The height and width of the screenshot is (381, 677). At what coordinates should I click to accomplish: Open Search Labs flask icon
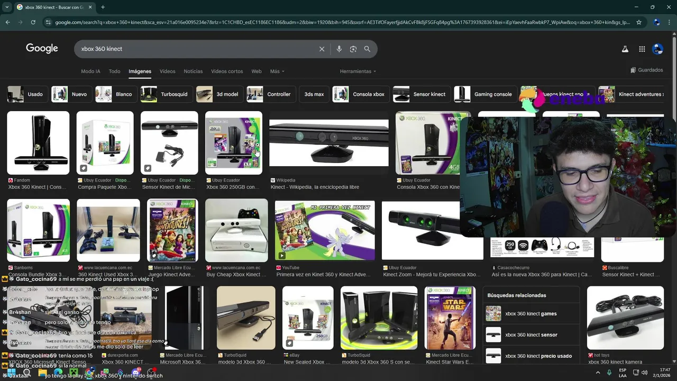625,49
